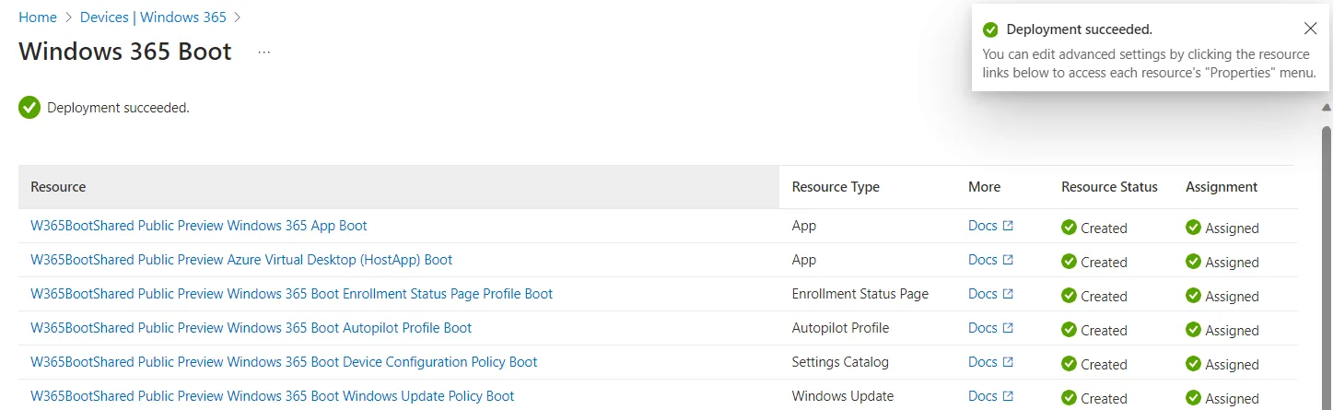The height and width of the screenshot is (410, 1333).
Task: Open Windows Update Policy Boot resource
Action: [272, 396]
